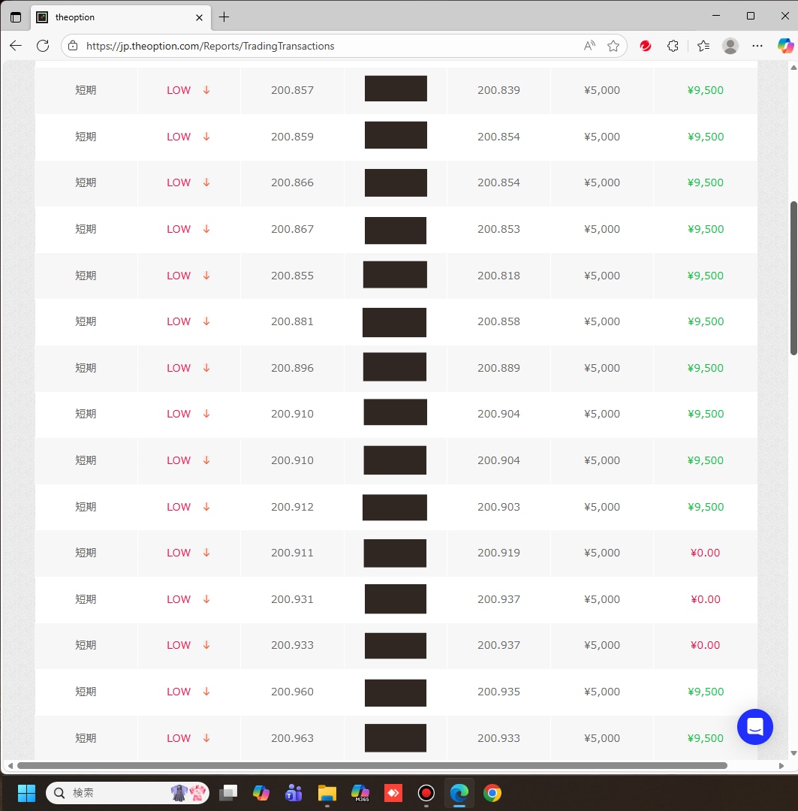Open the red security extension icon
This screenshot has height=811, width=798.
click(x=646, y=46)
